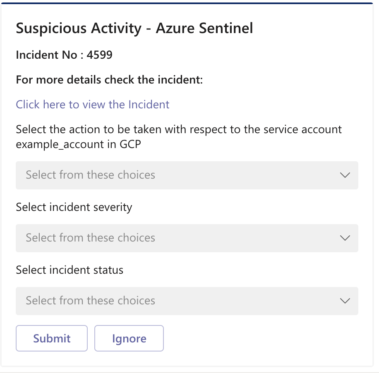Click the chevron arrow on incident status field

click(345, 301)
